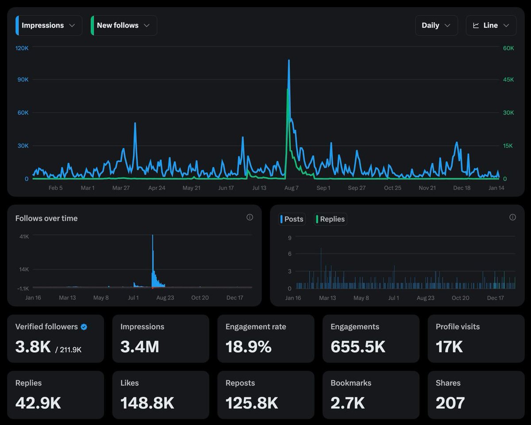This screenshot has height=425, width=531.
Task: Click the "90K" left axis label
Action: (23, 80)
